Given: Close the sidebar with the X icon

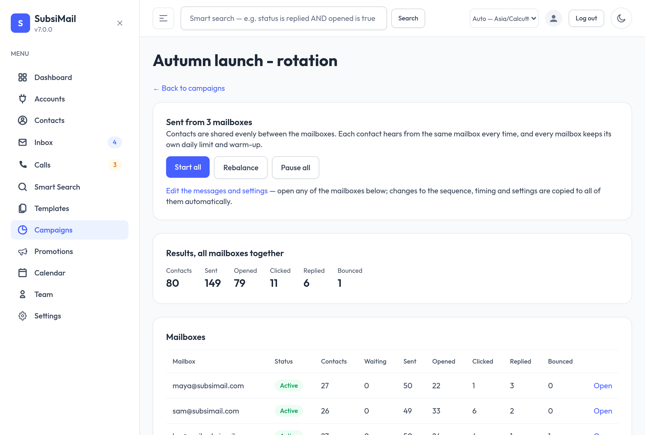Looking at the screenshot, I should [x=120, y=23].
